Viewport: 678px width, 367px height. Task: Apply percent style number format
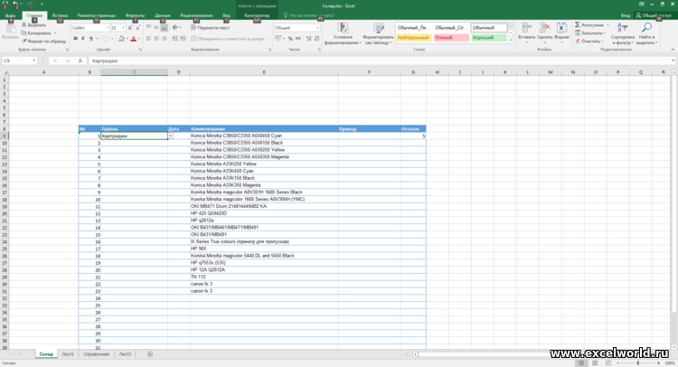point(290,39)
